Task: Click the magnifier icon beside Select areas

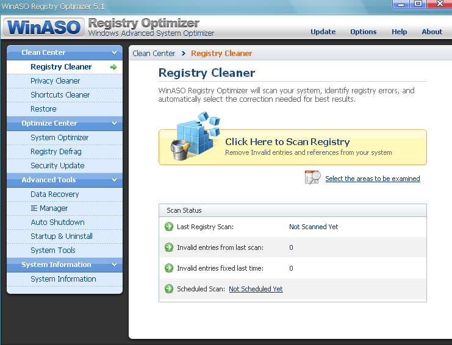Action: tap(312, 178)
